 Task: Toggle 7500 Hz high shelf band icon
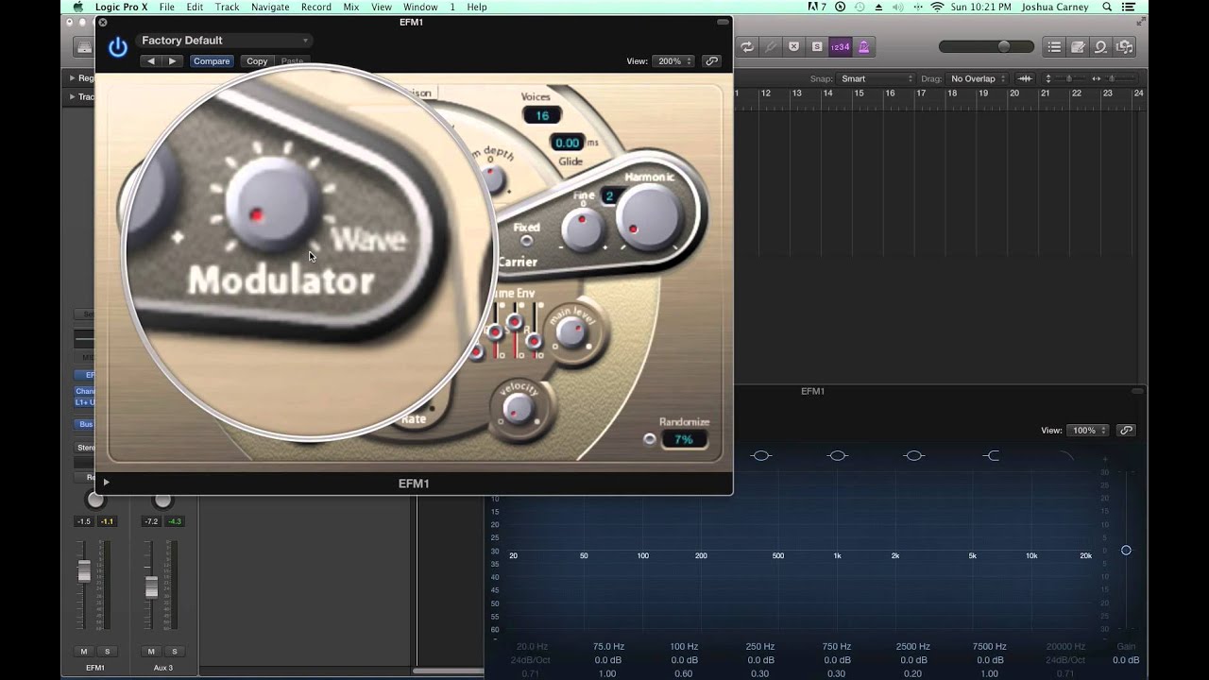coord(990,455)
